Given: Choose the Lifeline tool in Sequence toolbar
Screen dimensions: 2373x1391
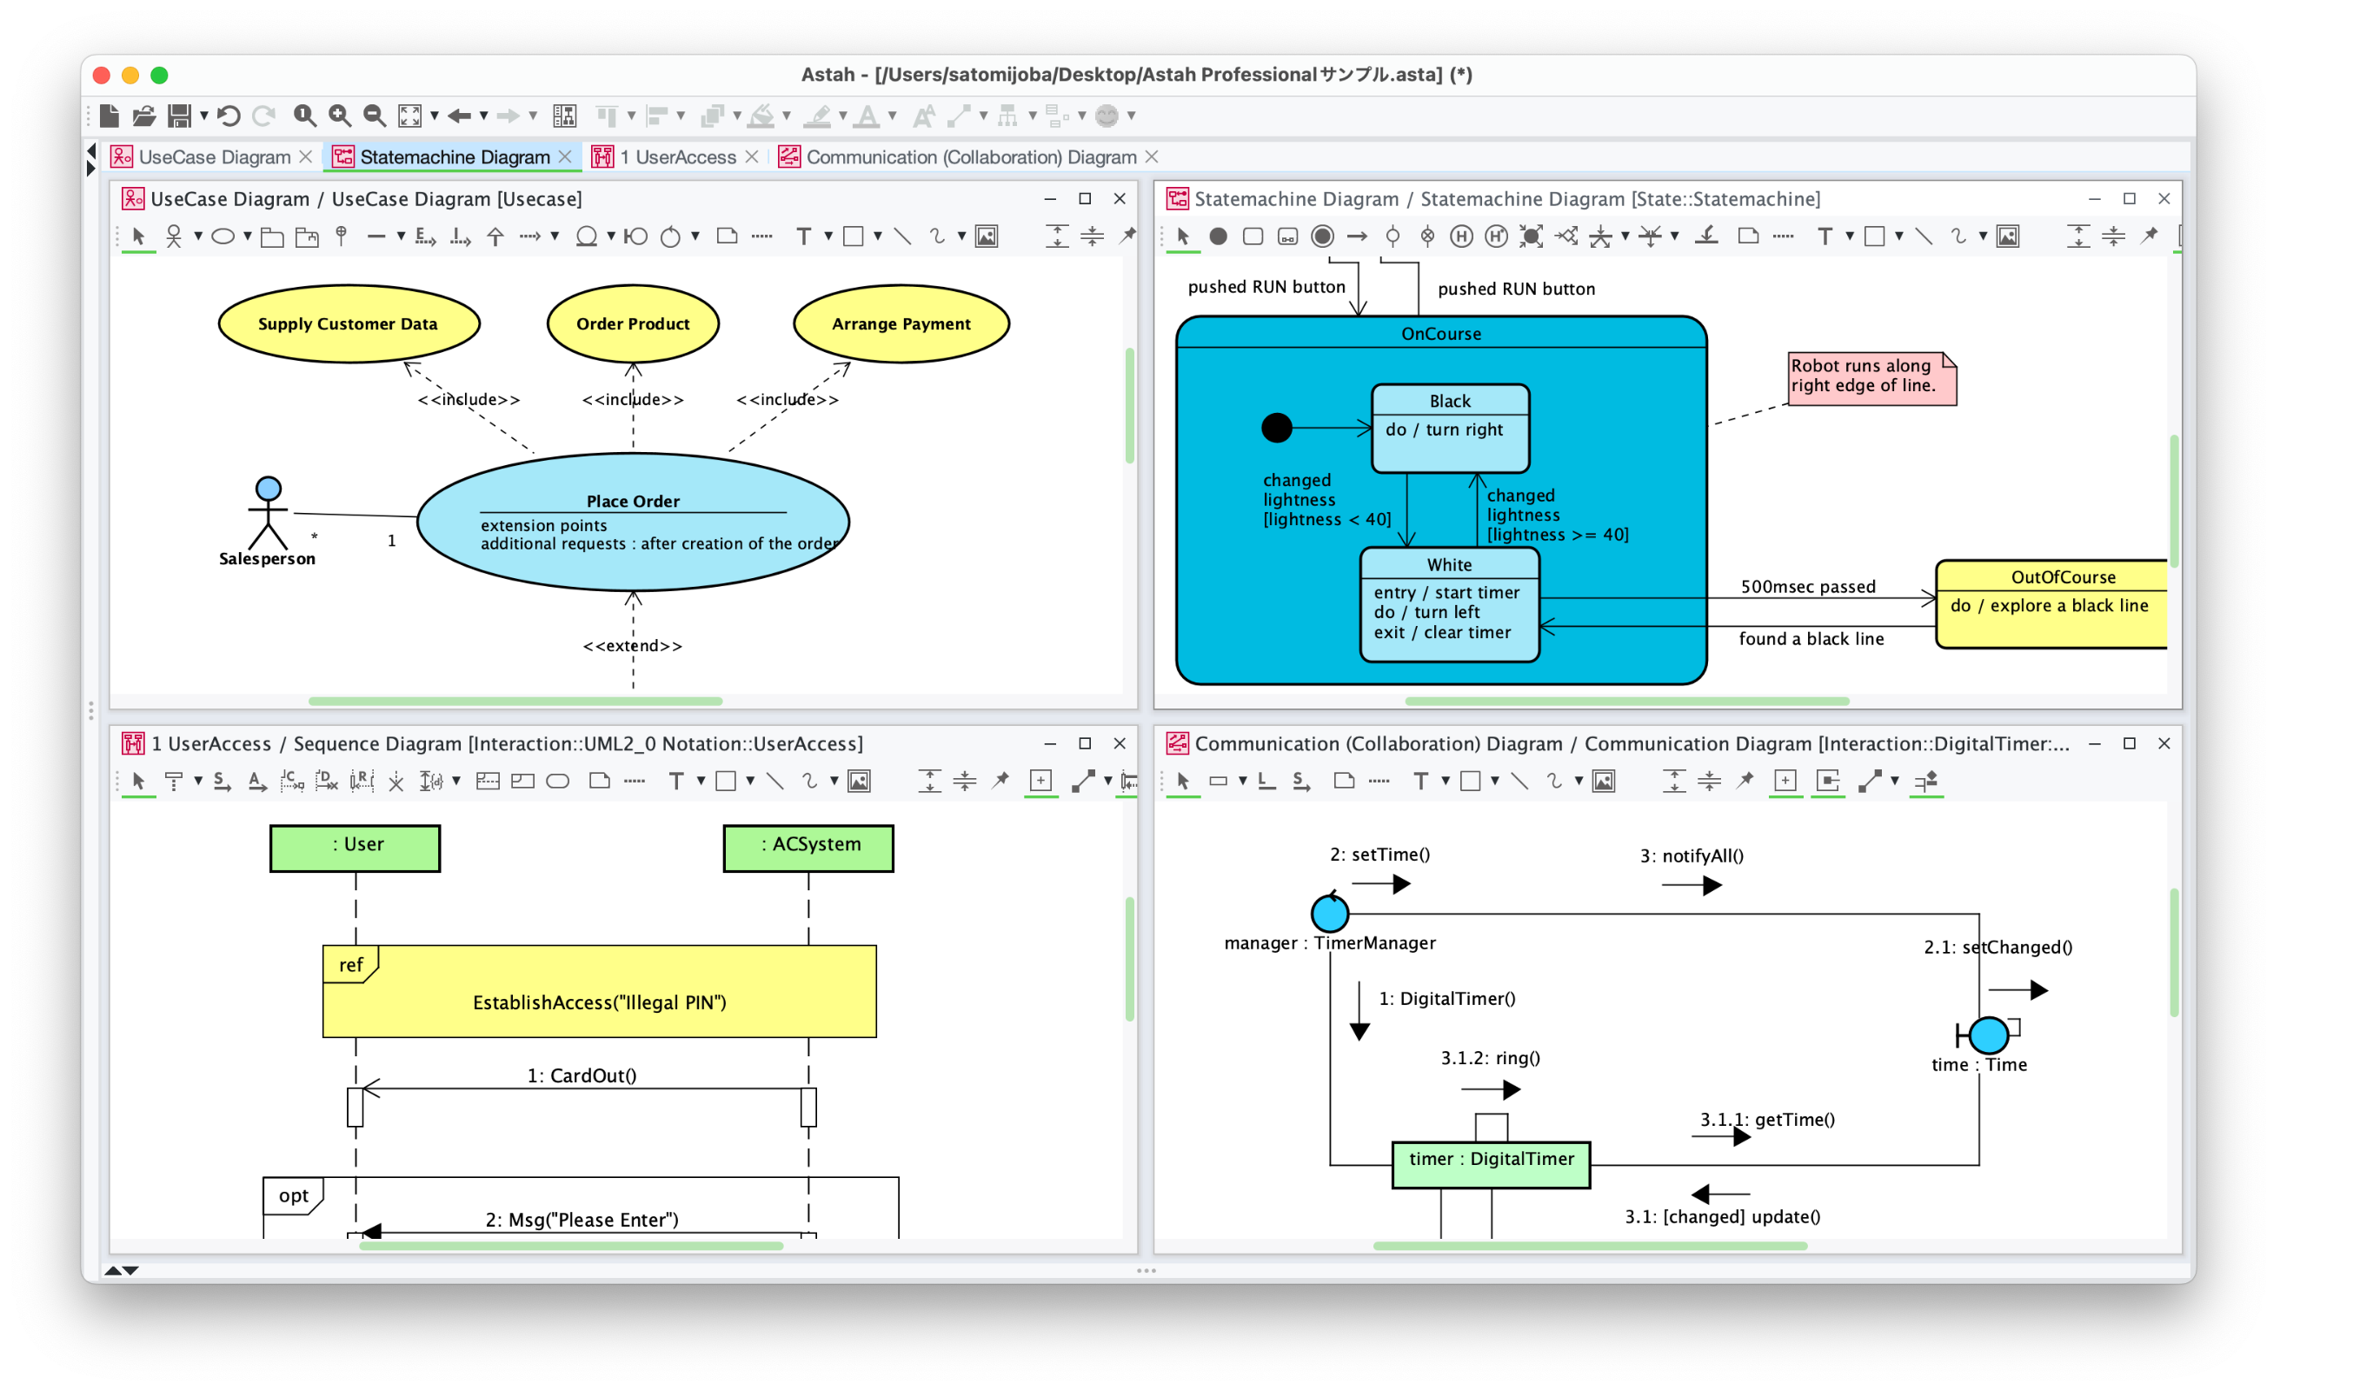Looking at the screenshot, I should 174,782.
